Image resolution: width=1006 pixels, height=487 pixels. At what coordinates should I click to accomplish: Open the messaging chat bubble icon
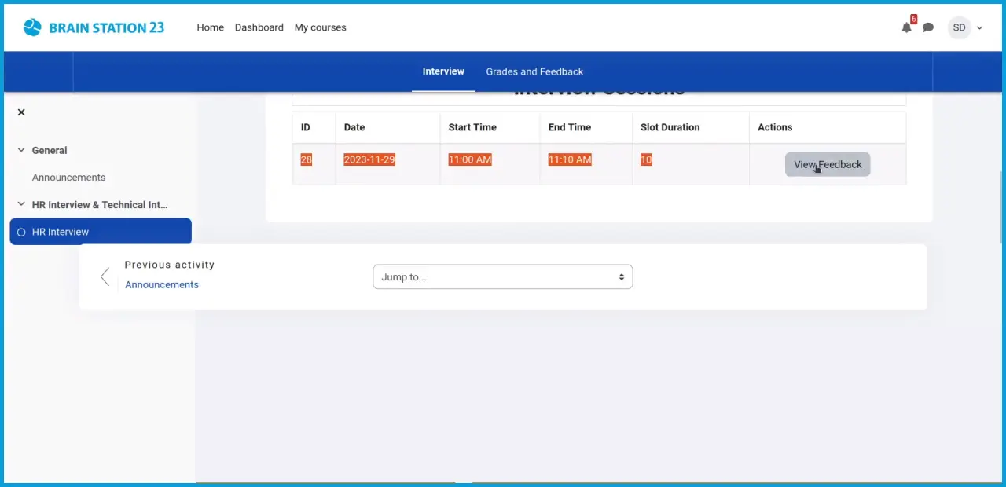click(x=928, y=27)
